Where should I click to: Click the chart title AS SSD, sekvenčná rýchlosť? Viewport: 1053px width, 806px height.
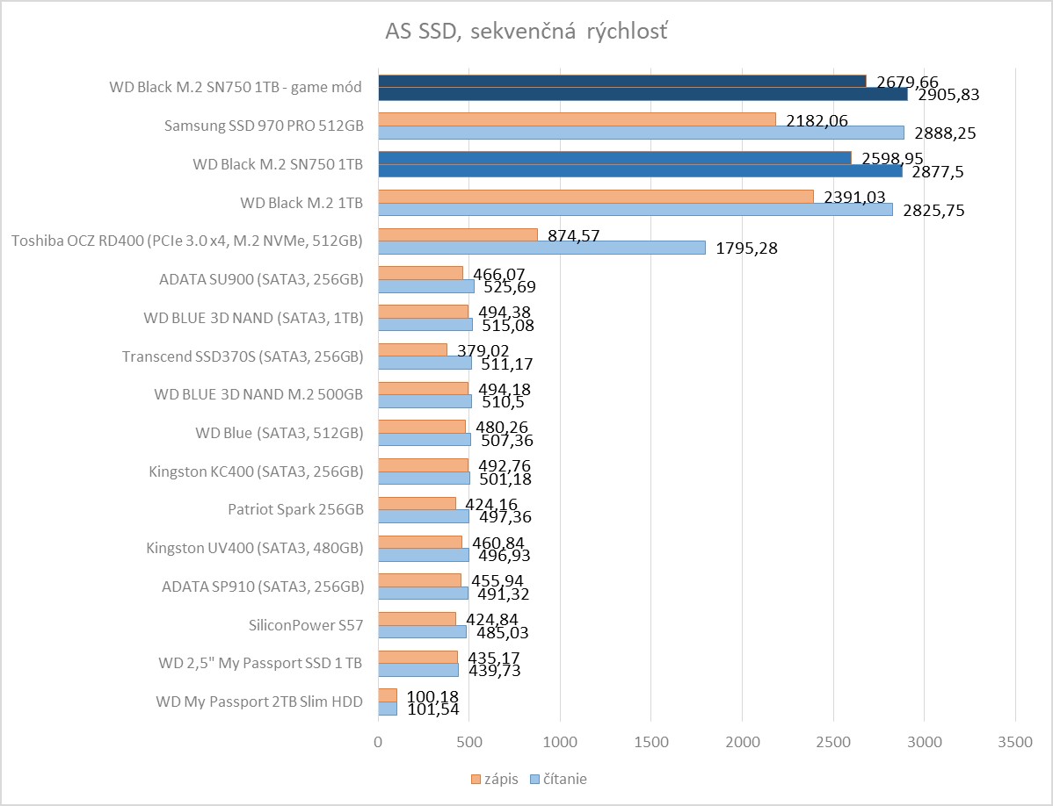pyautogui.click(x=526, y=32)
